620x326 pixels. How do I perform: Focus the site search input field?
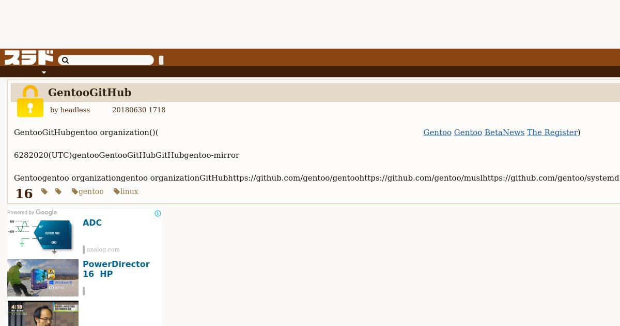(106, 61)
